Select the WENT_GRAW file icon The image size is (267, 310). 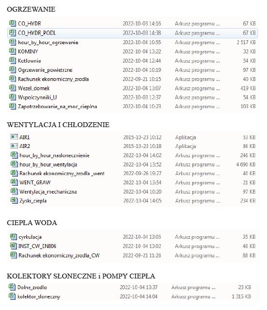[x=14, y=182]
